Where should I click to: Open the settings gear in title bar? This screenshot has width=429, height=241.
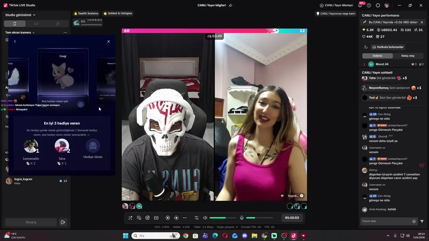(x=378, y=5)
